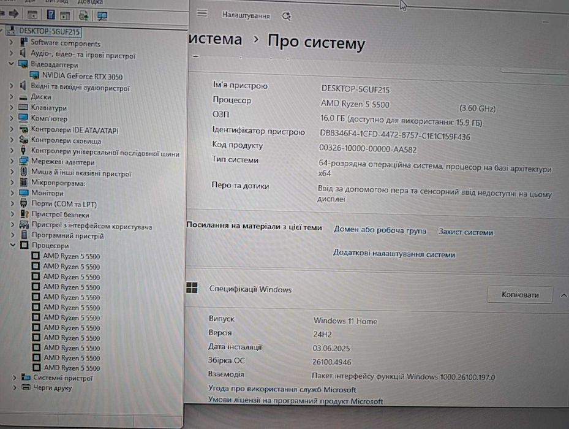Expand the Порти (COM та LPT) branch

[x=12, y=203]
